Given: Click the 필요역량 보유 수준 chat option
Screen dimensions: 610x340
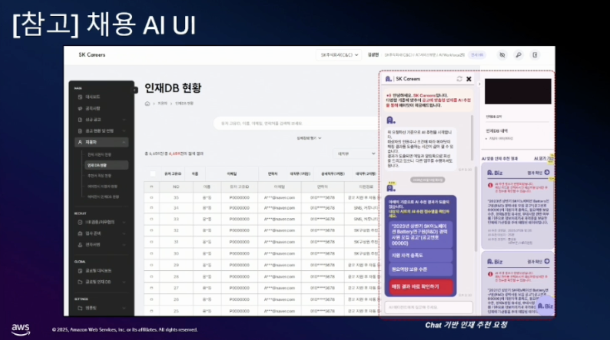Looking at the screenshot, I should [x=421, y=269].
